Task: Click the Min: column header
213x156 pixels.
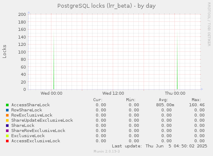Action: [131, 100]
